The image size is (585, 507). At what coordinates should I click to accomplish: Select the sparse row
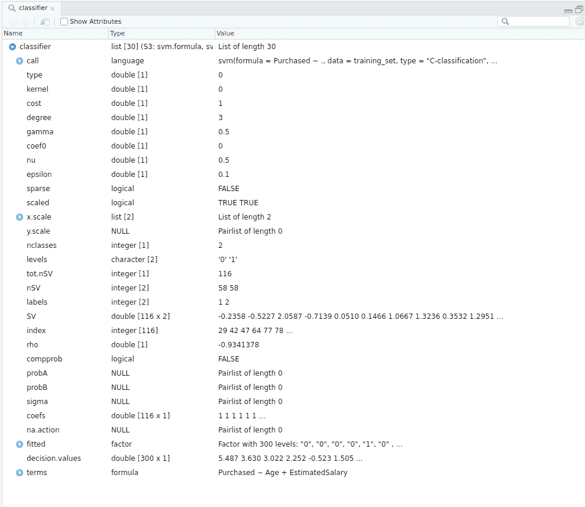293,188
